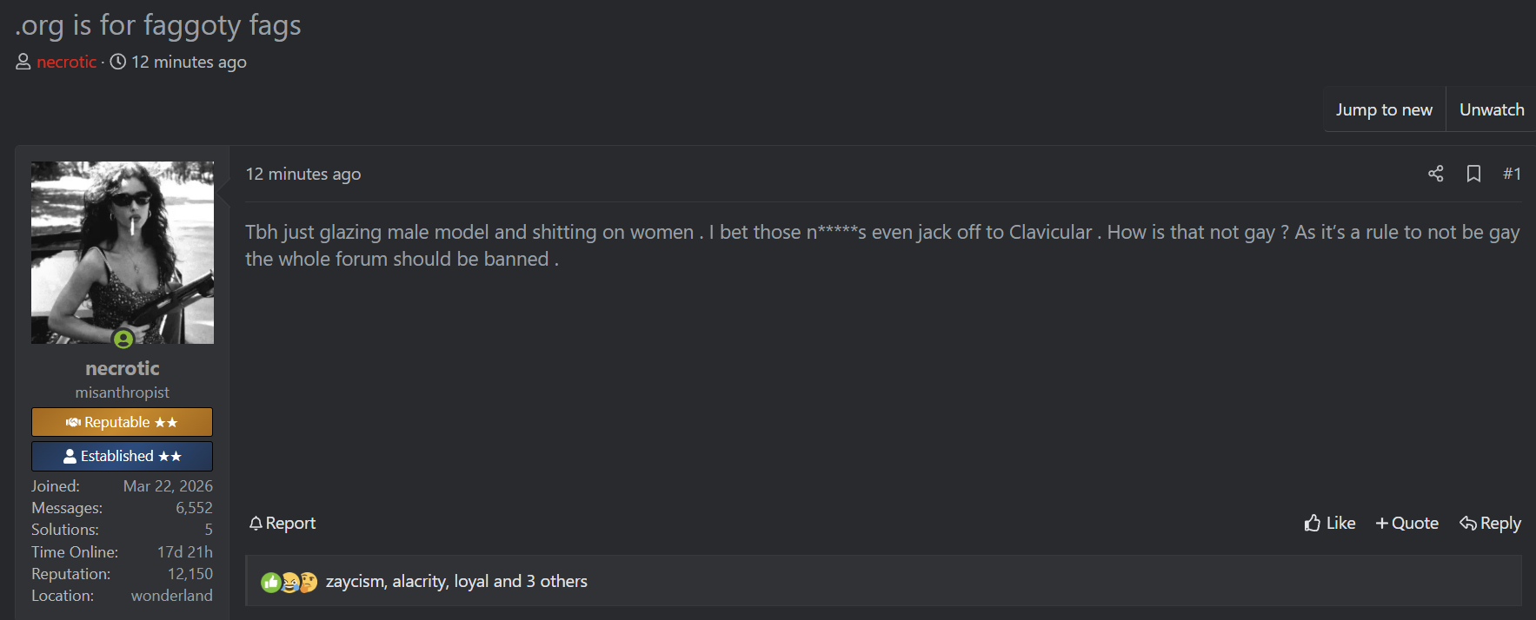Add the post to multi-quote with +Quote
The image size is (1536, 620).
click(1406, 523)
